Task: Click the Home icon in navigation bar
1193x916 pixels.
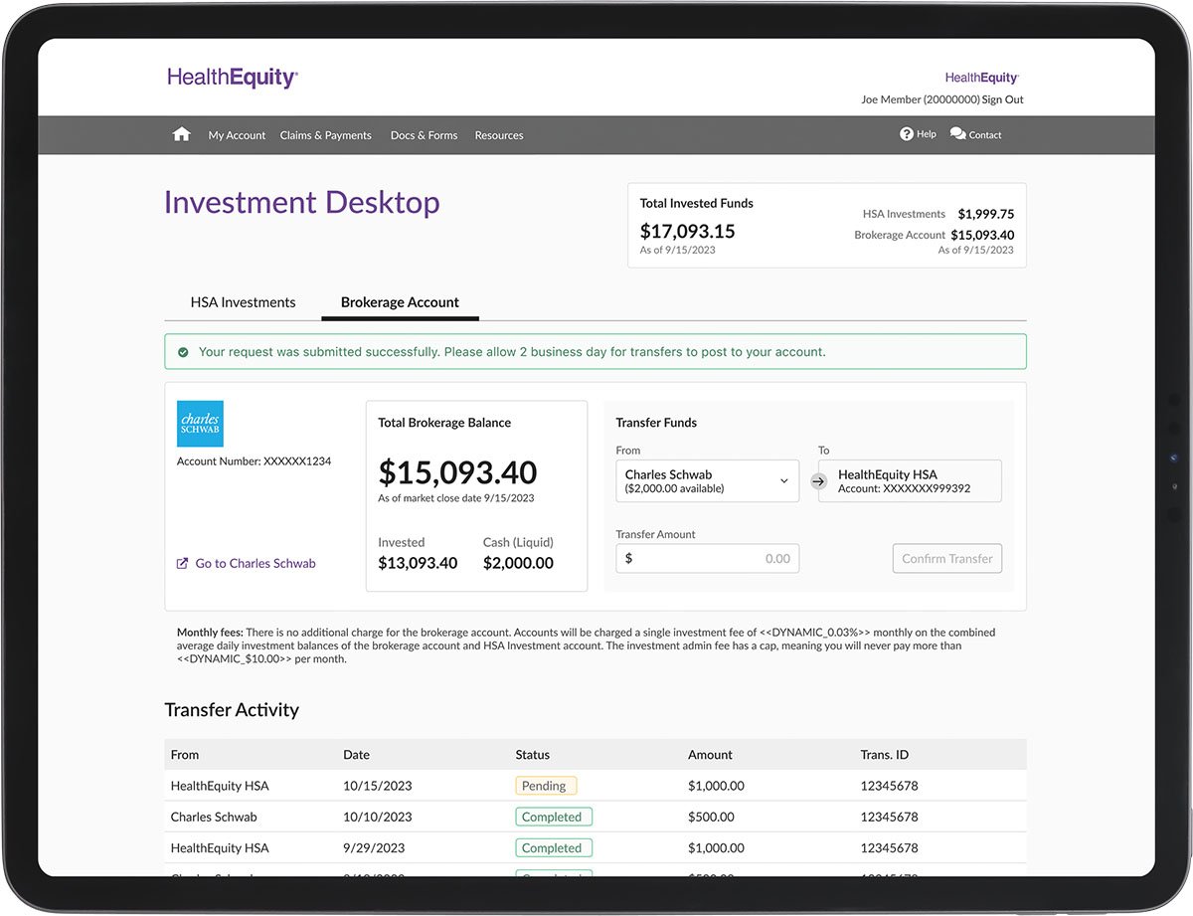Action: pos(181,134)
